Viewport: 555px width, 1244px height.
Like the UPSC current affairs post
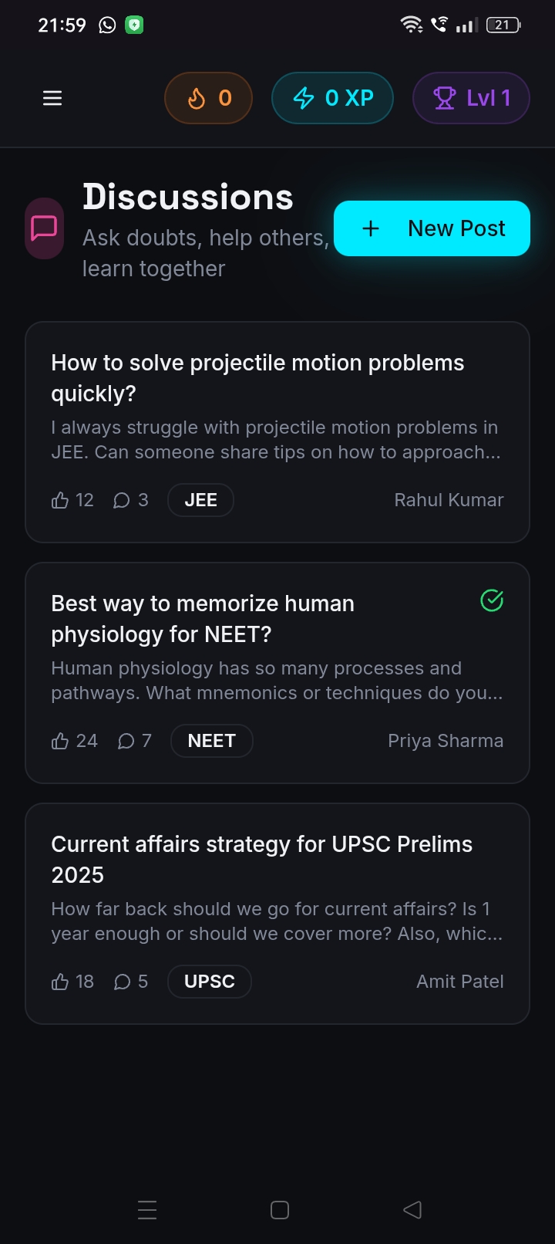[x=72, y=982]
